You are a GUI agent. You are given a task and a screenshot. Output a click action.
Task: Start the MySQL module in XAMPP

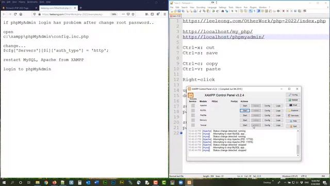click(x=245, y=111)
